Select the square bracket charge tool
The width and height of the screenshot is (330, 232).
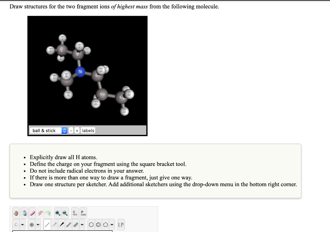click(121, 224)
